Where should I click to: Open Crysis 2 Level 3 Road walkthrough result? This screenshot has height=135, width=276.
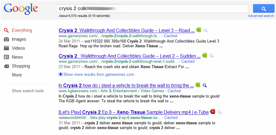127,31
